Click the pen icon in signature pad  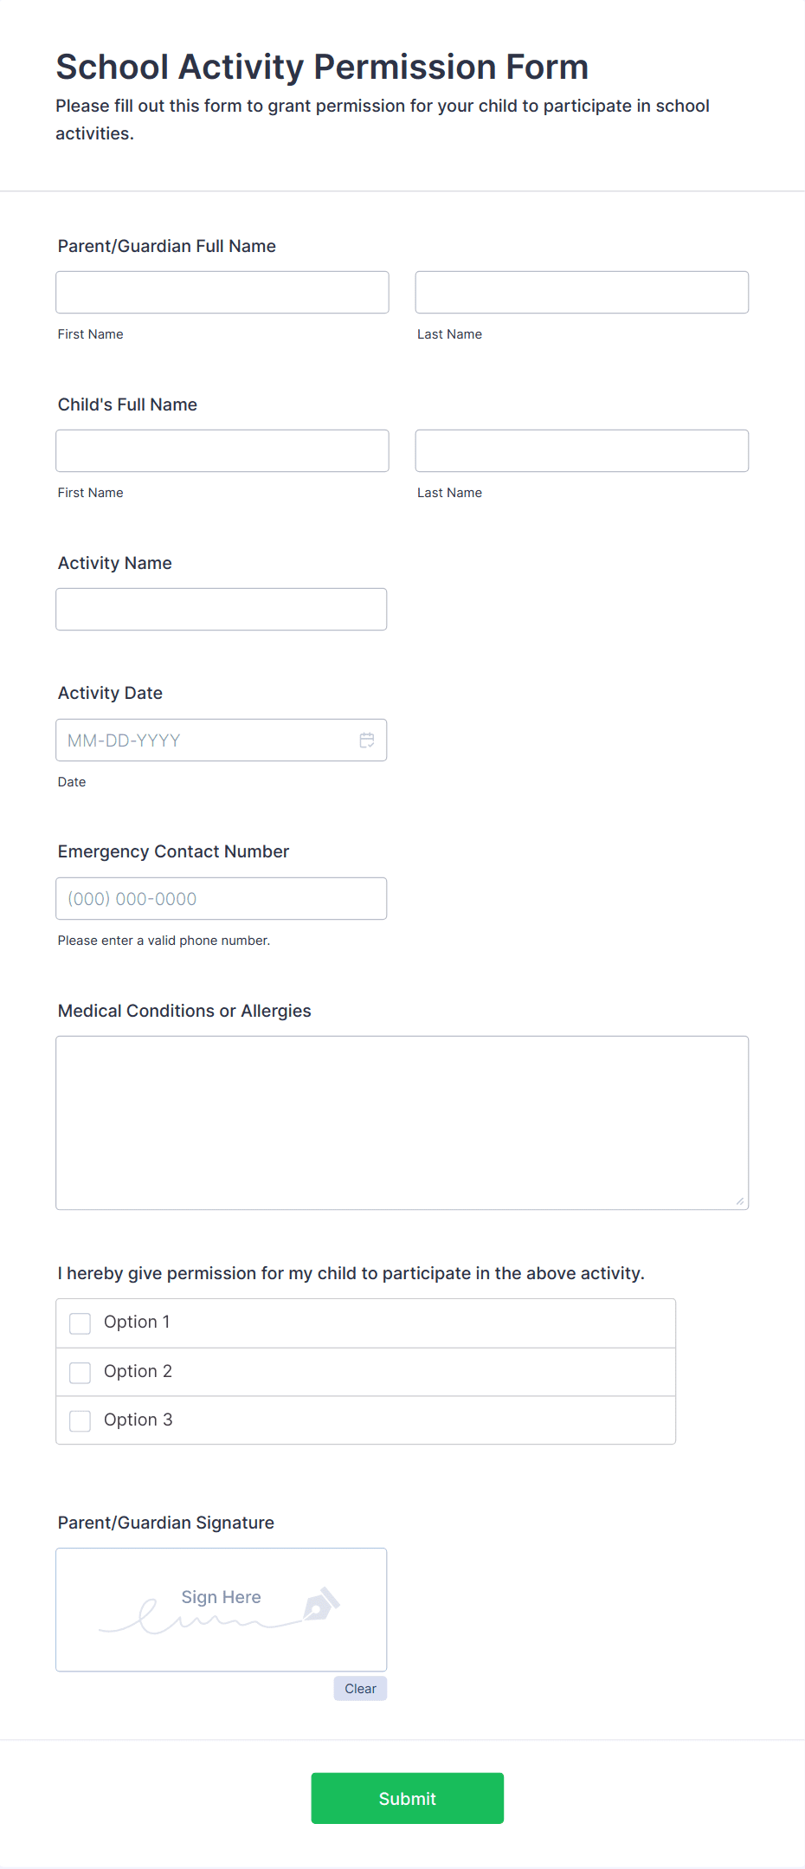321,1604
